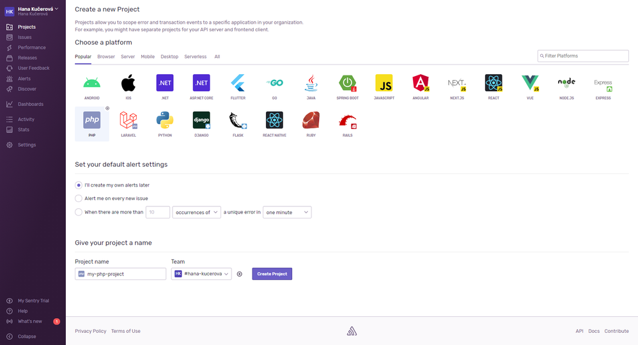Screen dimensions: 638x345
Task: Pick the Flask platform icon
Action: tap(238, 120)
